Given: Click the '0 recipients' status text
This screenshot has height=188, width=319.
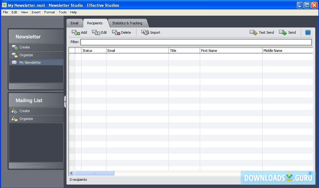Looking at the screenshot, I should [x=78, y=180].
